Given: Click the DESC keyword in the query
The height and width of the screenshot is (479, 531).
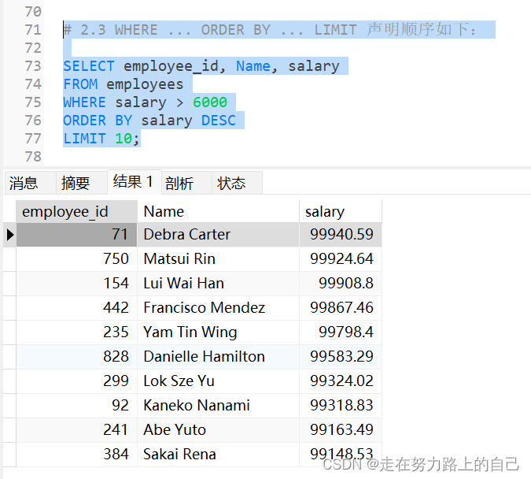Looking at the screenshot, I should [x=219, y=121].
